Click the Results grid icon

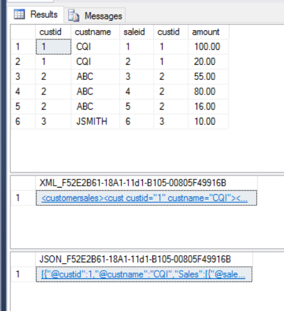coord(20,14)
